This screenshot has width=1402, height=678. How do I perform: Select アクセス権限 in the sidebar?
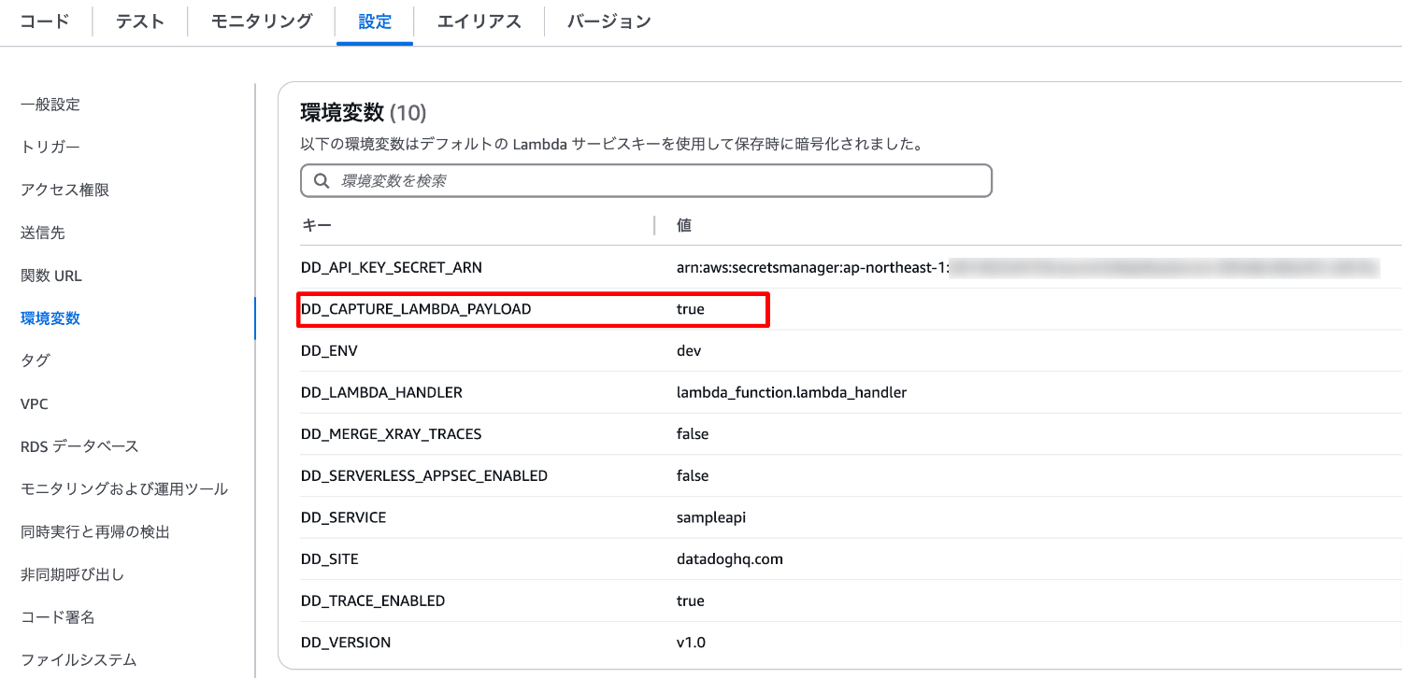(65, 190)
